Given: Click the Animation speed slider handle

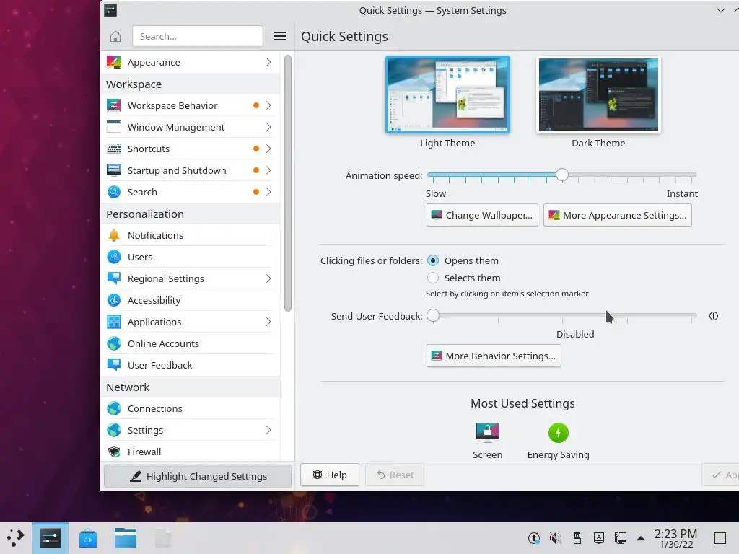Looking at the screenshot, I should tap(561, 175).
